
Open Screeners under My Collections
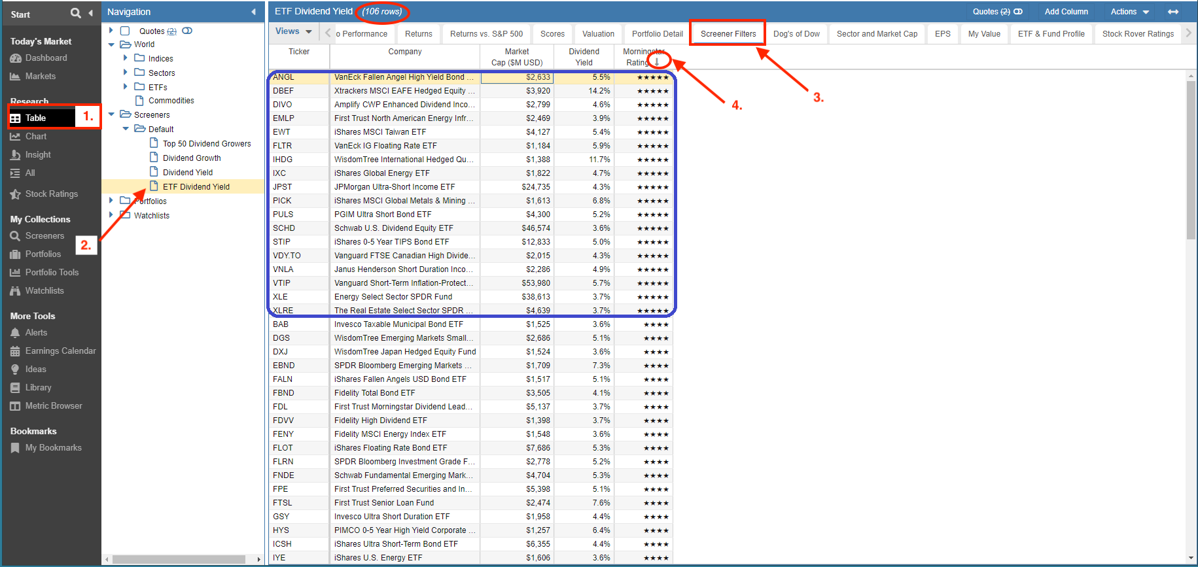[x=37, y=236]
